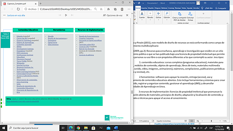Screen dimensions: 233x131
Task: Adjust the Word zoom slider
Action: 211,121
